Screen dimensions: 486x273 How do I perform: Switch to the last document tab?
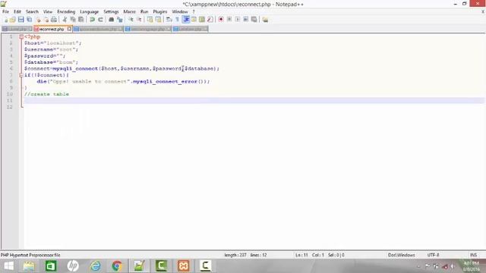(190, 29)
